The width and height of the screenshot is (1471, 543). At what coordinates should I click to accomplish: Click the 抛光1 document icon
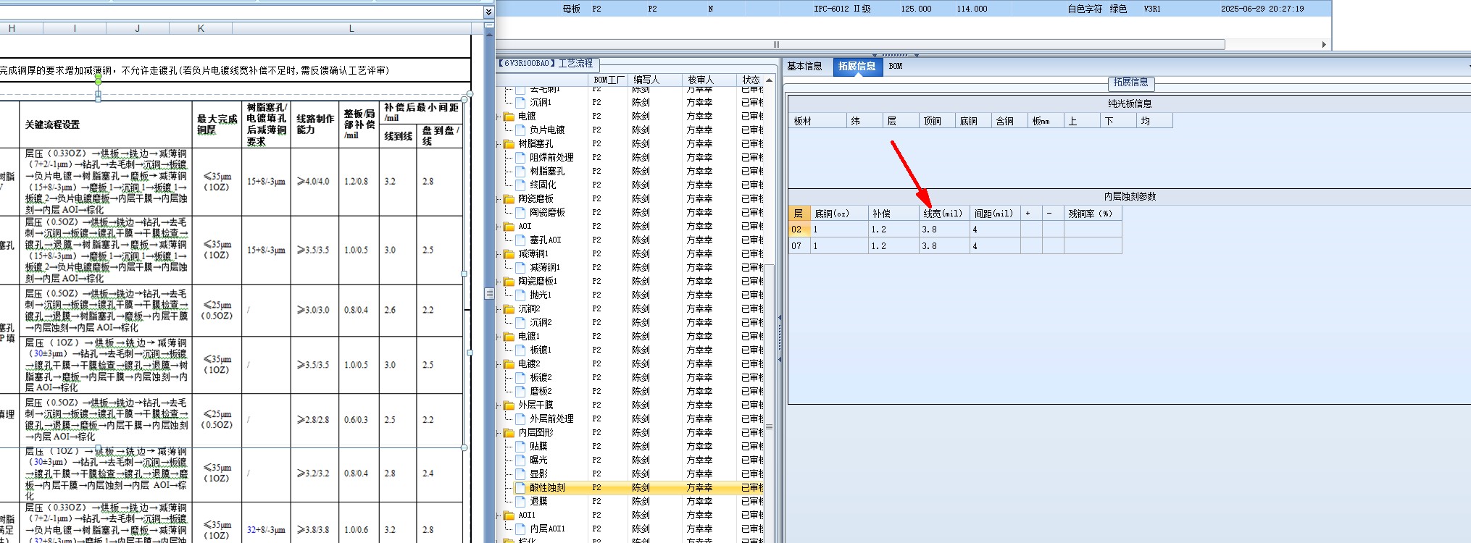coord(520,295)
